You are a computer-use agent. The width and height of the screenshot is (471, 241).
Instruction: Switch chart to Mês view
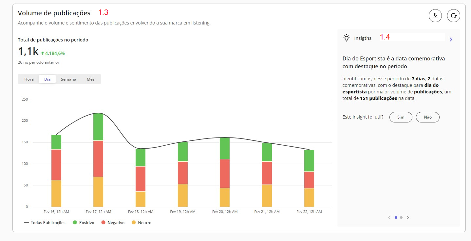pyautogui.click(x=90, y=79)
